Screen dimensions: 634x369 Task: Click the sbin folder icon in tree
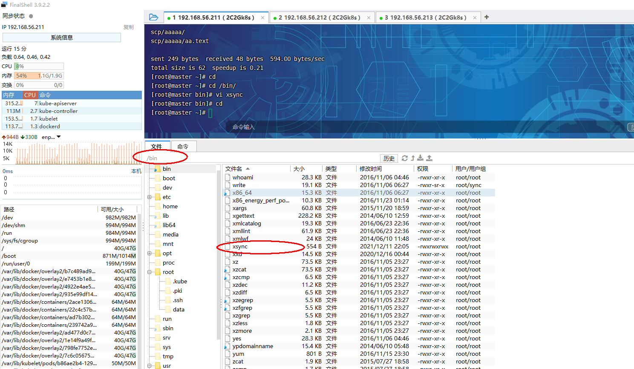coord(157,328)
